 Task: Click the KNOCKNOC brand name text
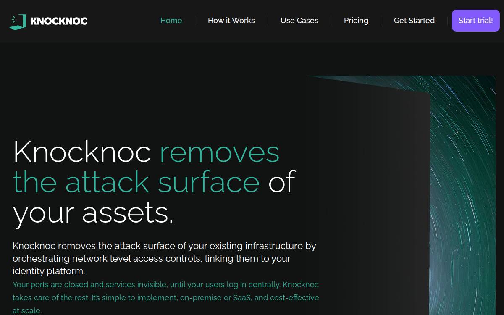[x=59, y=21]
